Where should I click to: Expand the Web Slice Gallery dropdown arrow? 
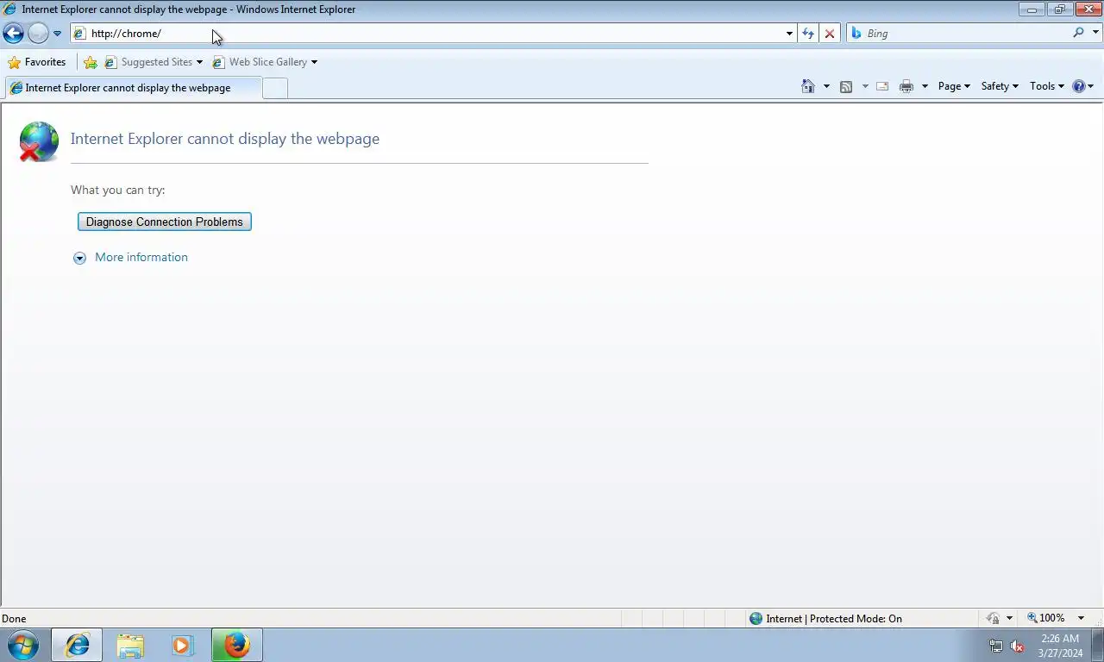(x=314, y=62)
